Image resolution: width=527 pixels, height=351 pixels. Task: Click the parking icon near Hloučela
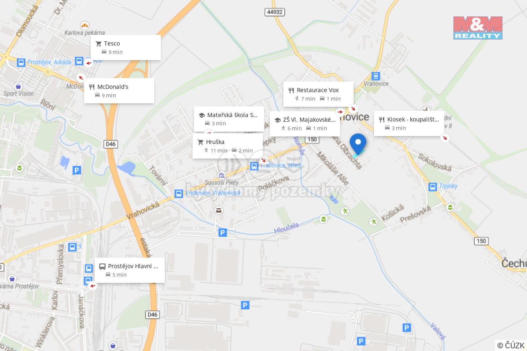coord(223,233)
